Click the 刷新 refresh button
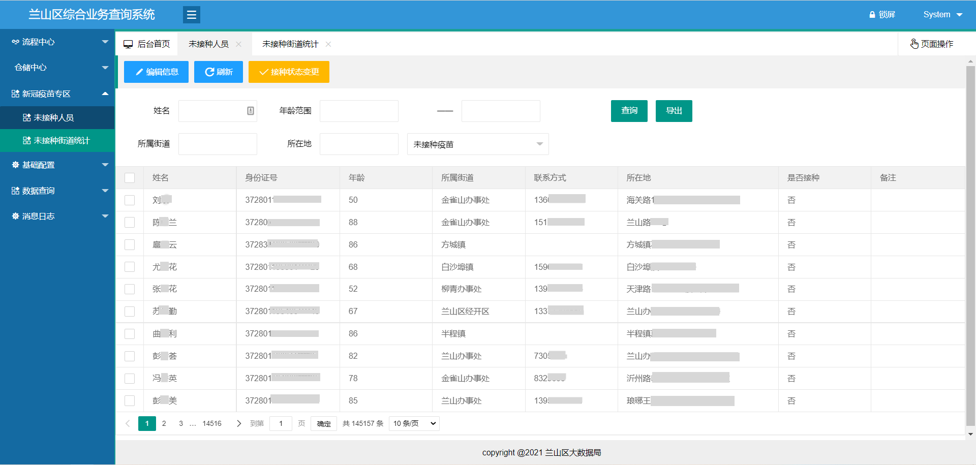This screenshot has width=976, height=465. (219, 72)
